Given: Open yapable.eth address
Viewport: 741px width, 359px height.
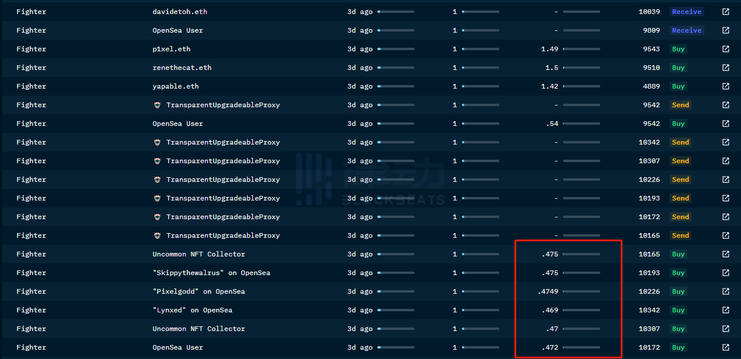Looking at the screenshot, I should (176, 86).
